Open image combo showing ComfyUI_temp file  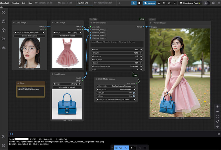29,32
